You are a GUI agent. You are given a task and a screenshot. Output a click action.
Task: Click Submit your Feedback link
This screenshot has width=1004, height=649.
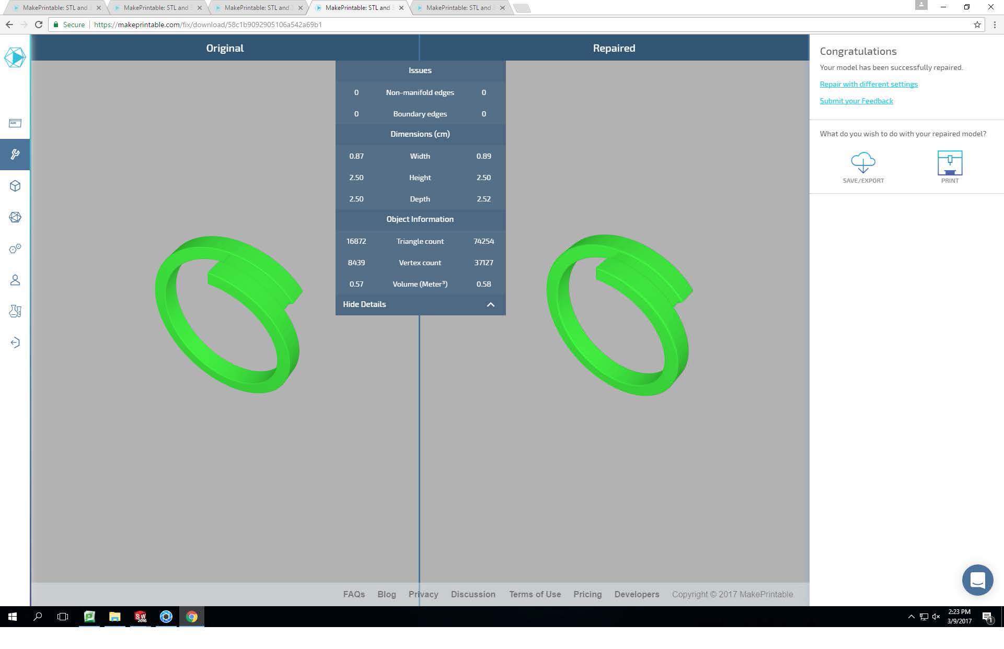click(856, 101)
